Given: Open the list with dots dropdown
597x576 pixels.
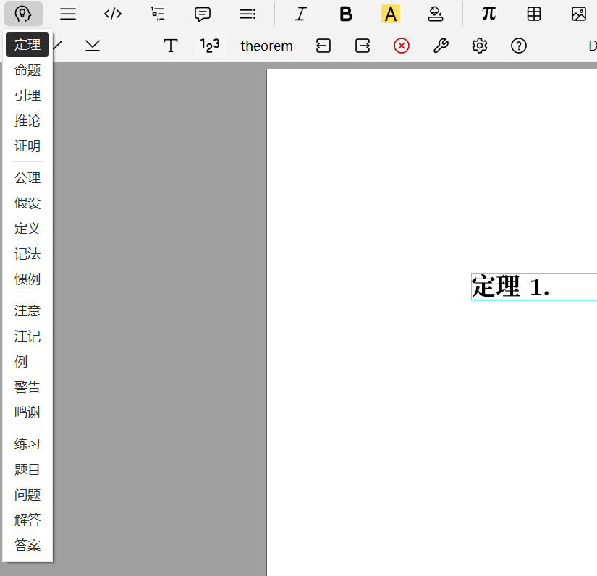Looking at the screenshot, I should tap(247, 14).
